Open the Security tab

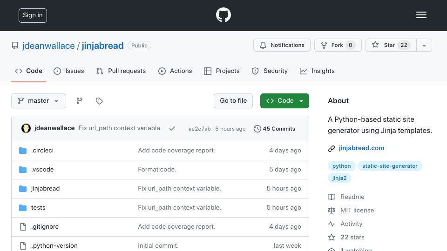pos(270,71)
